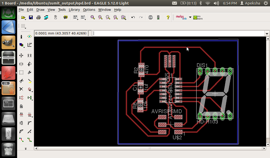The image size is (270, 158).
Task: Select the Rotate tool
Action: pyautogui.click(x=30, y=64)
